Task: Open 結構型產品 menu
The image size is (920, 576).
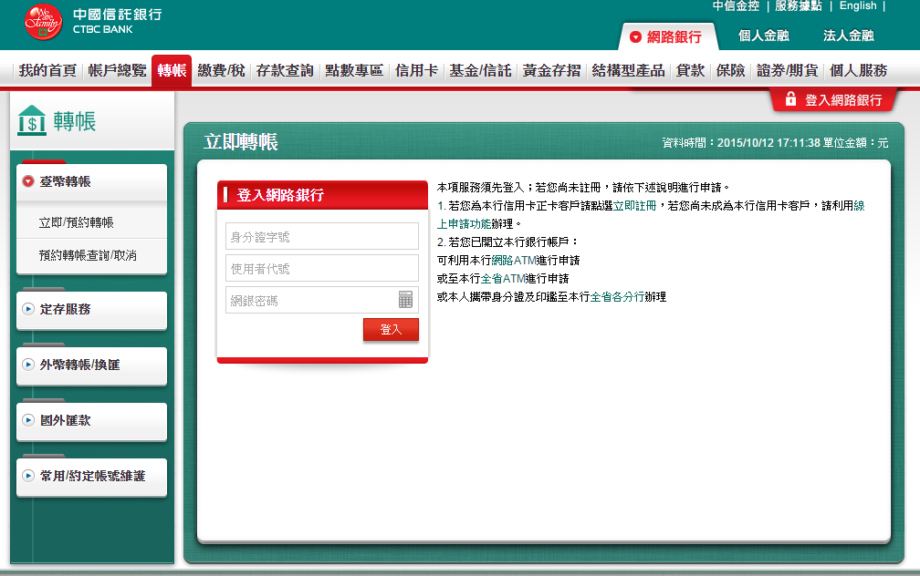Action: click(x=628, y=71)
